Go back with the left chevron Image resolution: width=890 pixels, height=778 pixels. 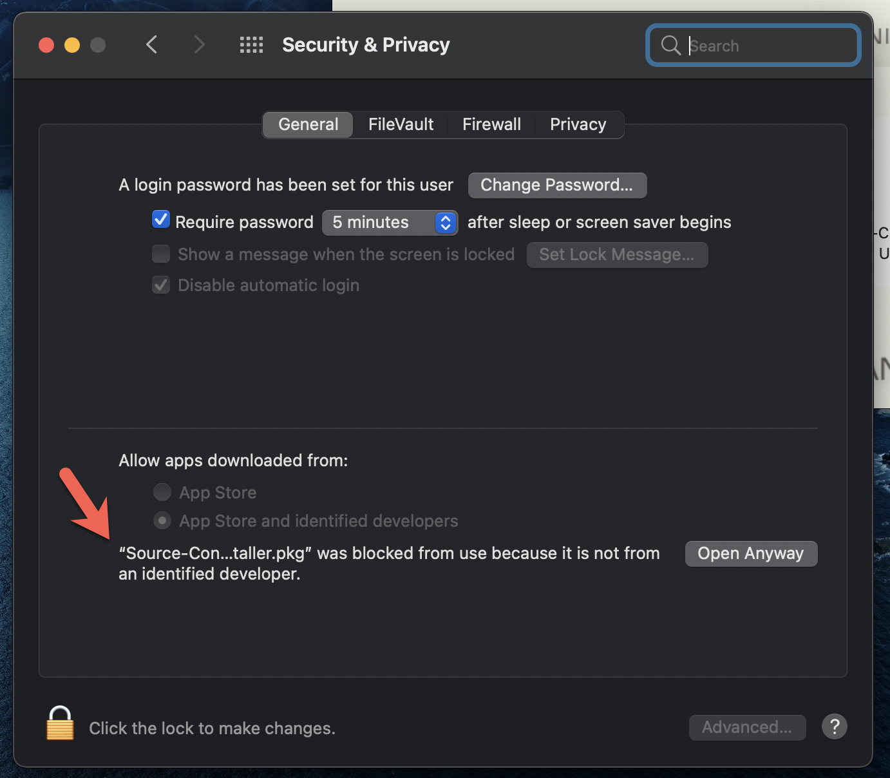tap(152, 45)
